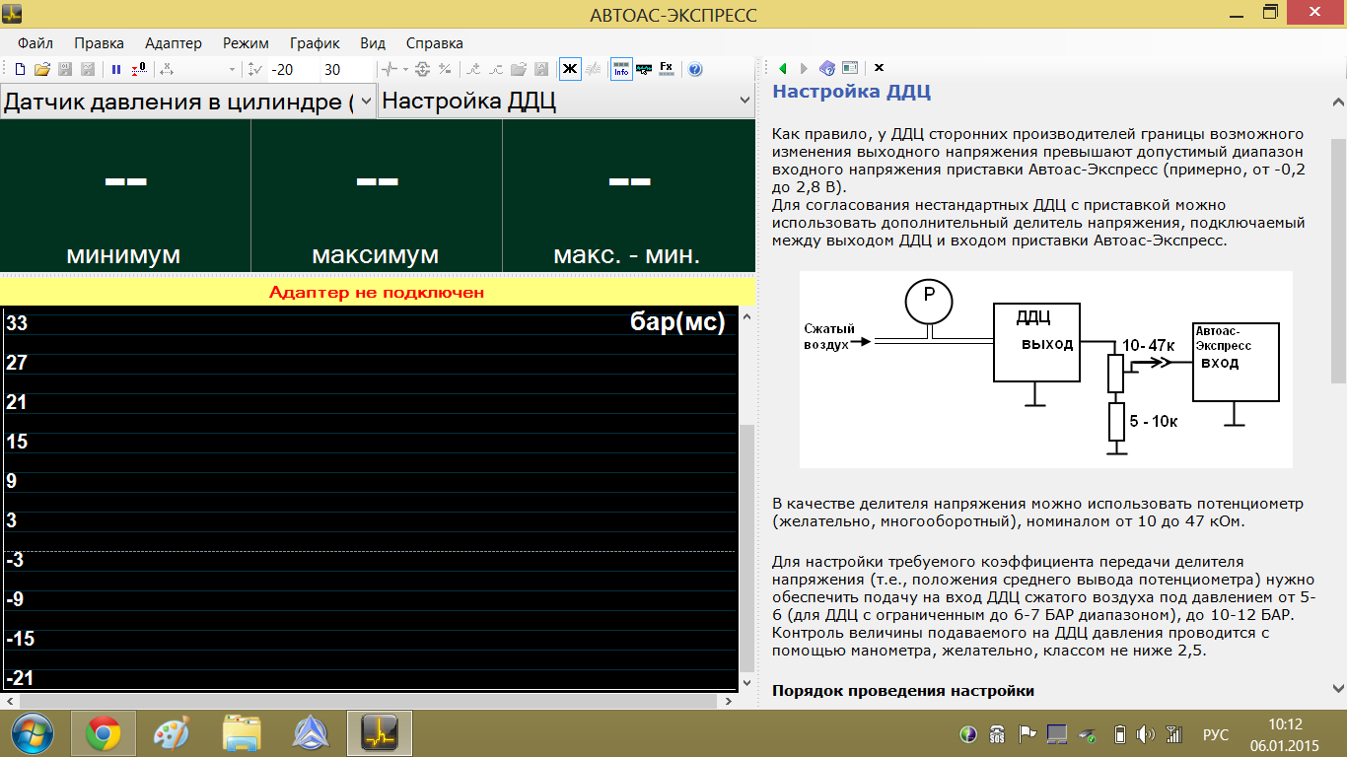Image resolution: width=1347 pixels, height=757 pixels.
Task: Open the Режим menu
Action: tap(246, 43)
